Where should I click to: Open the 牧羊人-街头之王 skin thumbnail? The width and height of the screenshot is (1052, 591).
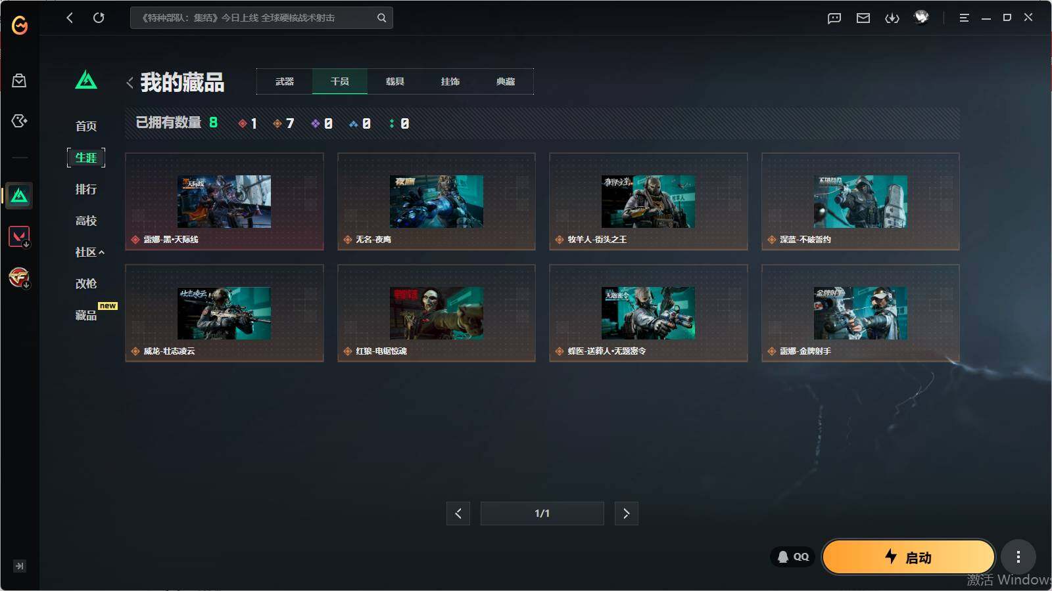[x=648, y=202]
